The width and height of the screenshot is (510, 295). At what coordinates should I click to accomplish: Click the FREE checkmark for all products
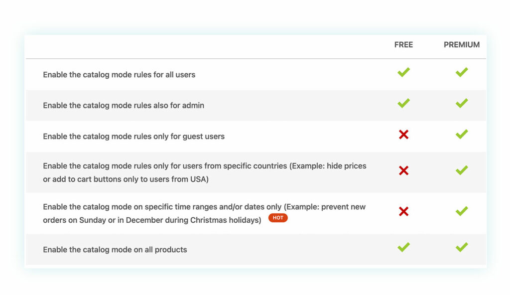point(403,247)
